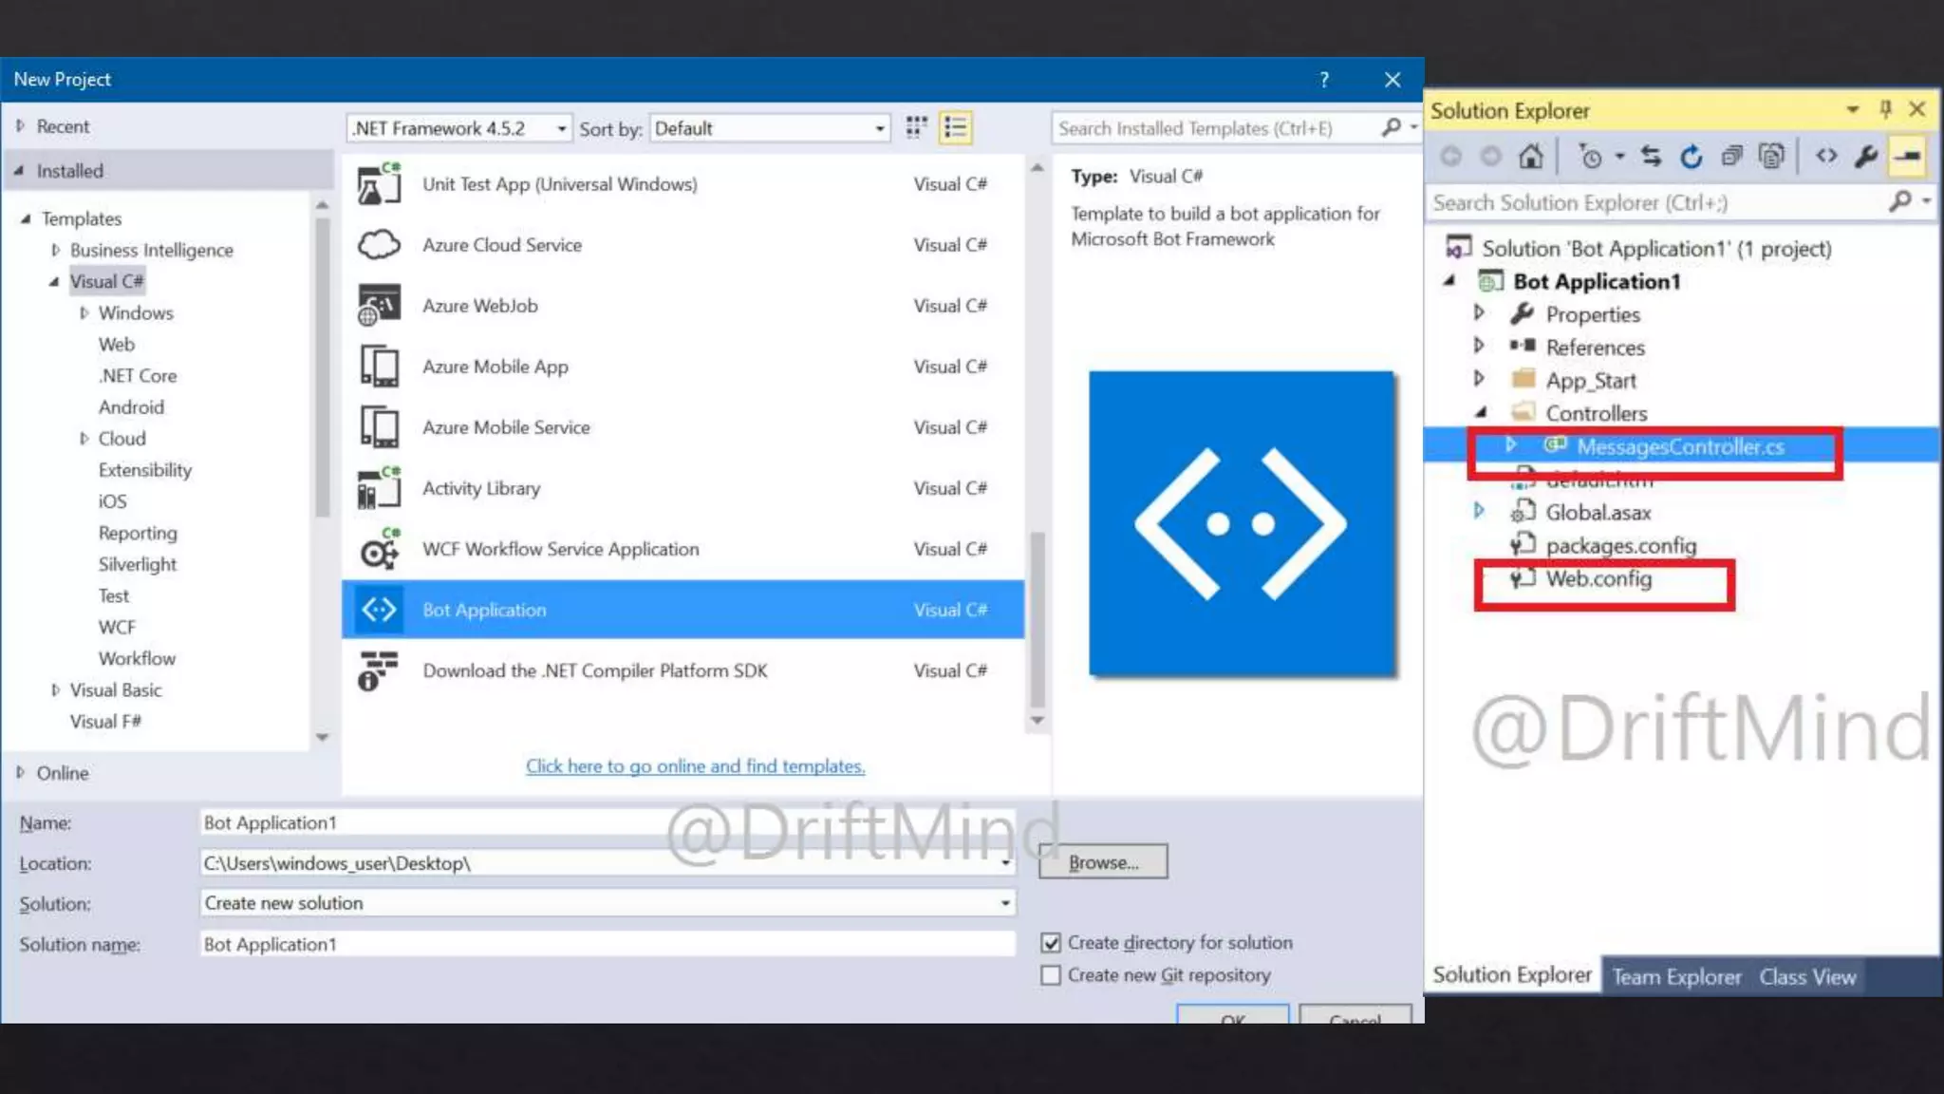Click the go online and find templates link

click(x=695, y=766)
